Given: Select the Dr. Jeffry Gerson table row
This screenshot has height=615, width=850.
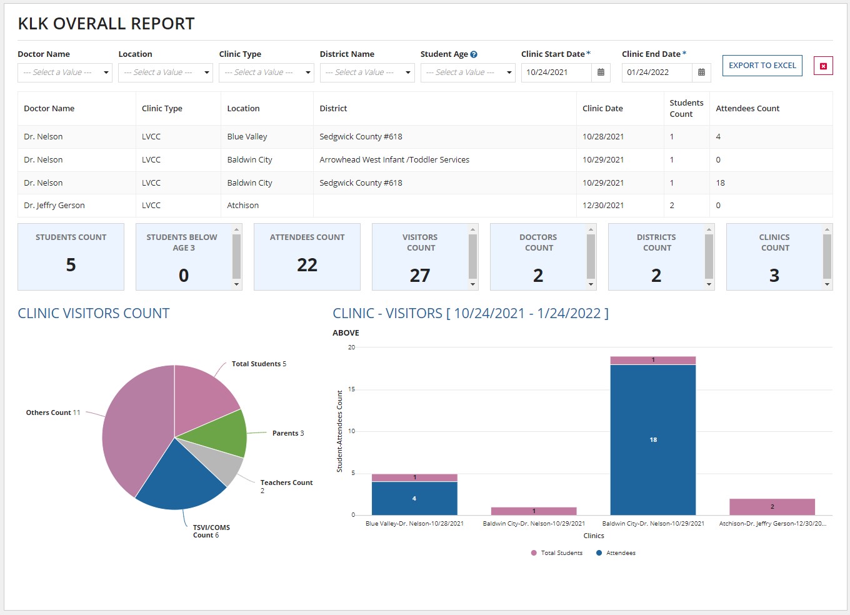Looking at the screenshot, I should (250, 205).
